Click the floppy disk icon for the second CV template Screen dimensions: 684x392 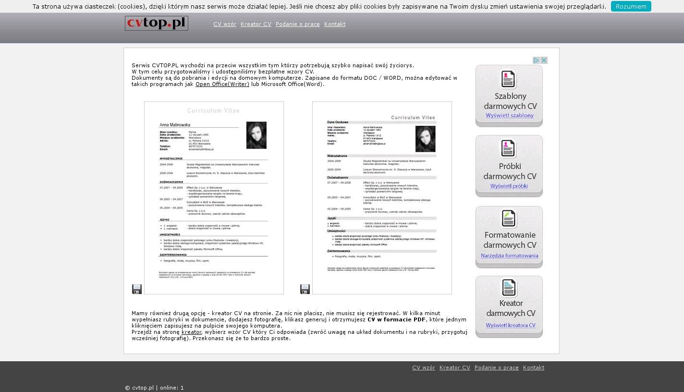click(x=305, y=289)
